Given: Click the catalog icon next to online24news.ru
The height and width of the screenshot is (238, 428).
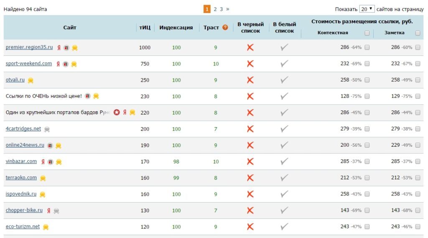Looking at the screenshot, I should click(50, 145).
